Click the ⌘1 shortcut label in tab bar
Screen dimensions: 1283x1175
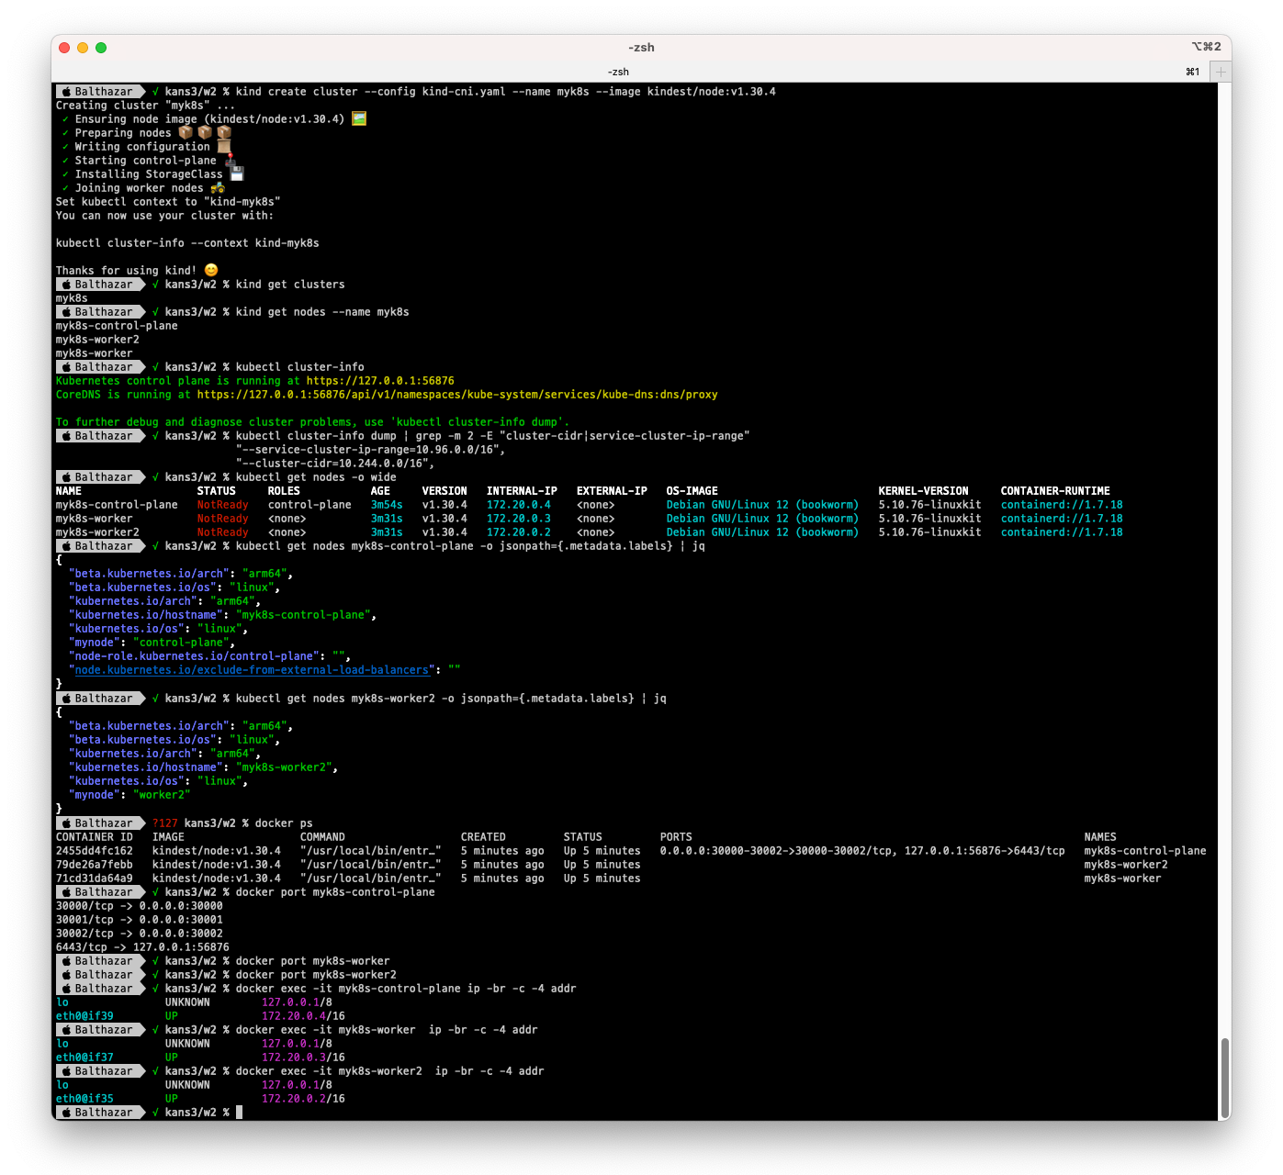[1193, 72]
